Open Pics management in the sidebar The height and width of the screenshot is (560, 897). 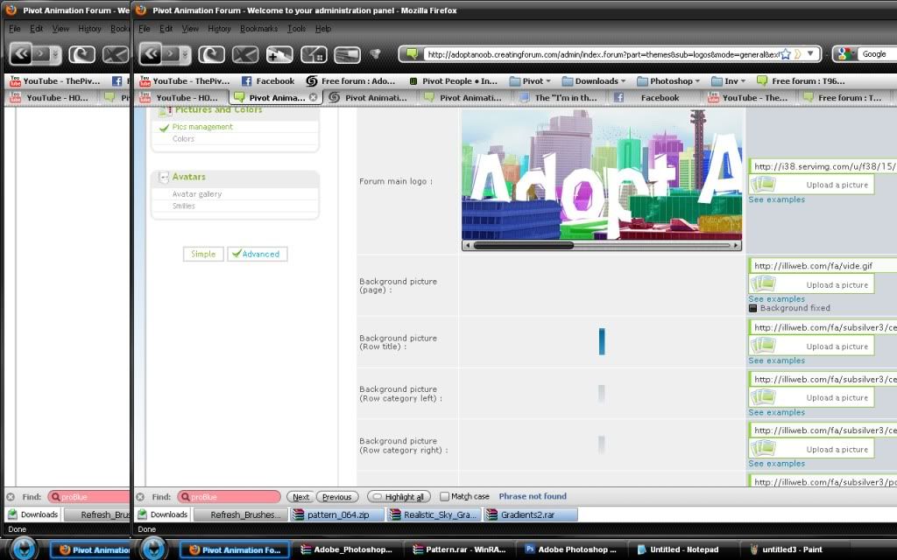[x=202, y=127]
